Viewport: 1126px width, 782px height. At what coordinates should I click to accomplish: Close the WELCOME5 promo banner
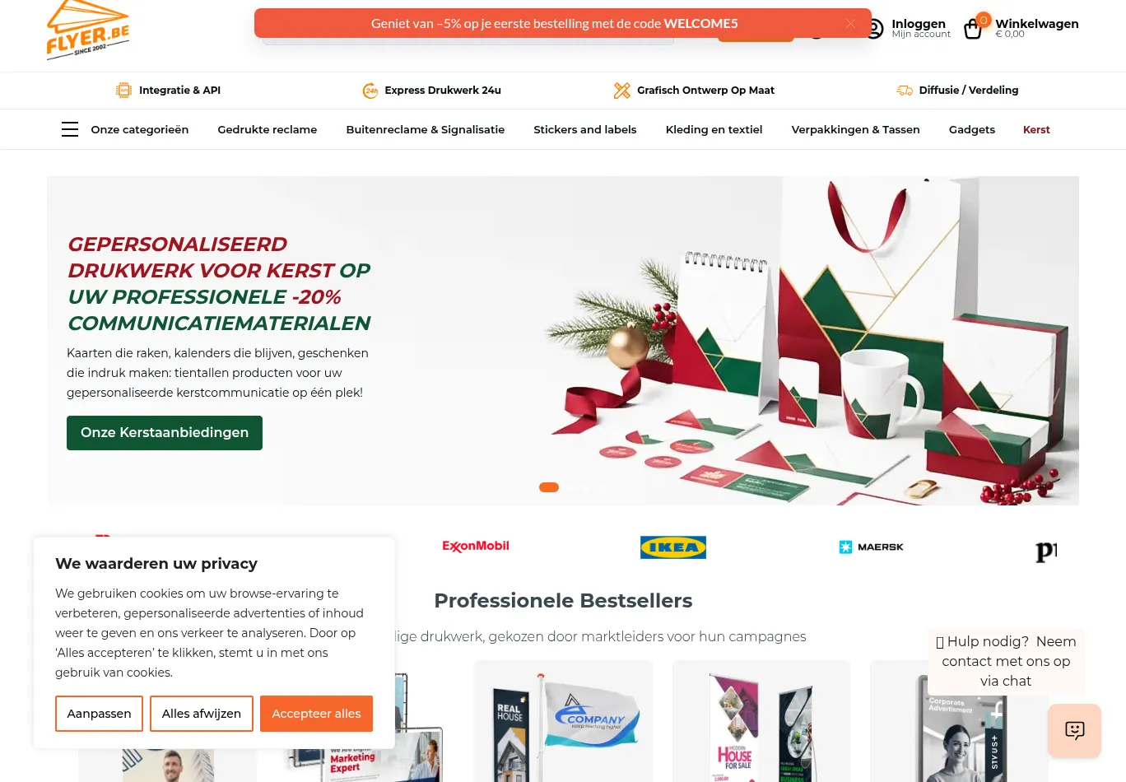click(x=850, y=24)
